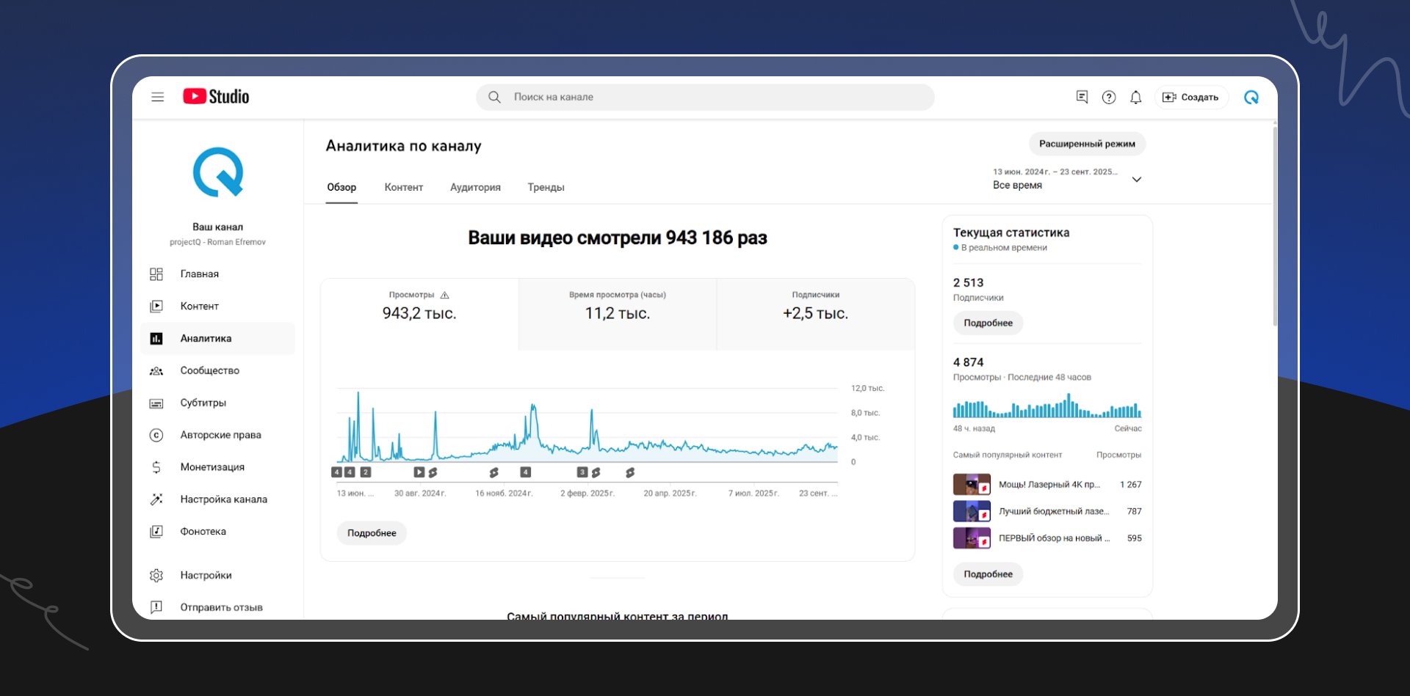Select the Время просмотра (часы) metric card

click(x=617, y=313)
